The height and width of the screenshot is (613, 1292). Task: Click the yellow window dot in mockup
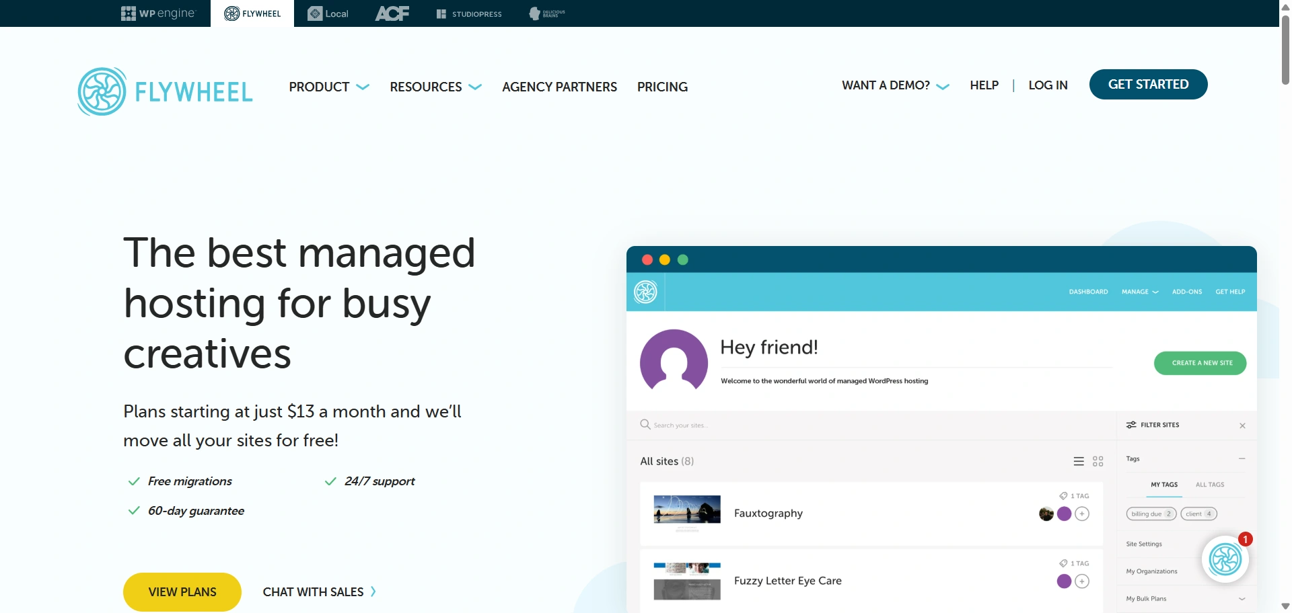[665, 260]
